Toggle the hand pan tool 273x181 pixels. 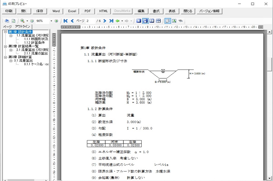pyautogui.click(x=167, y=21)
